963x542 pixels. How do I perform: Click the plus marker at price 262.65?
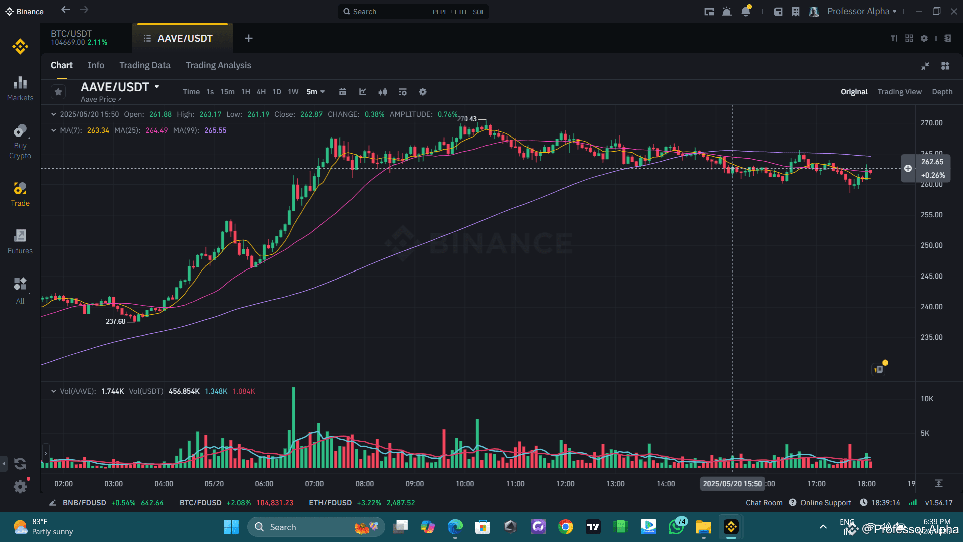908,168
